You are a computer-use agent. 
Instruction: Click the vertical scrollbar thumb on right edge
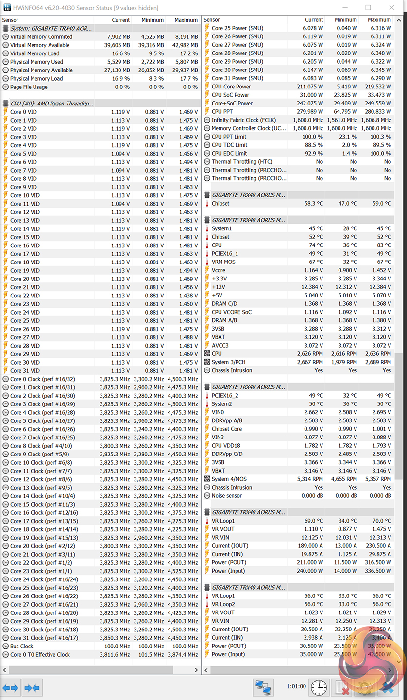coord(399,416)
